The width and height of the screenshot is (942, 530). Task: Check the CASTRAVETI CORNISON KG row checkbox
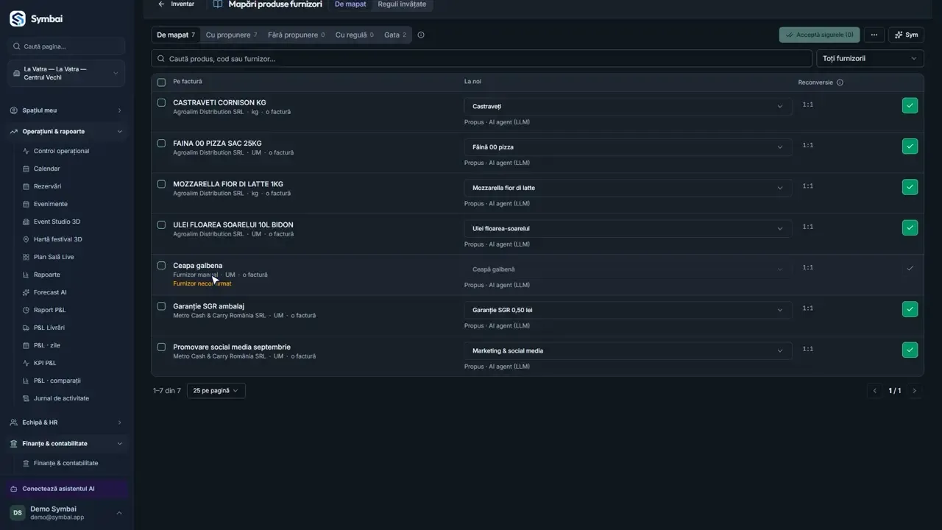pyautogui.click(x=161, y=102)
